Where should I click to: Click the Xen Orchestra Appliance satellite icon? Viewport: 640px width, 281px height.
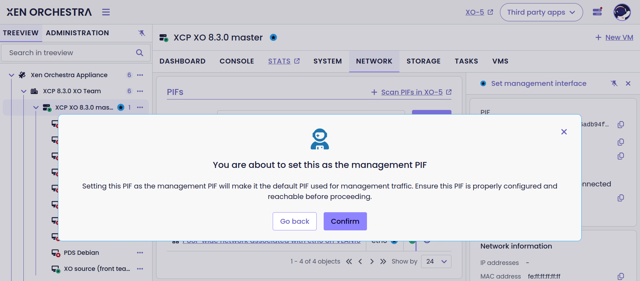pyautogui.click(x=22, y=75)
